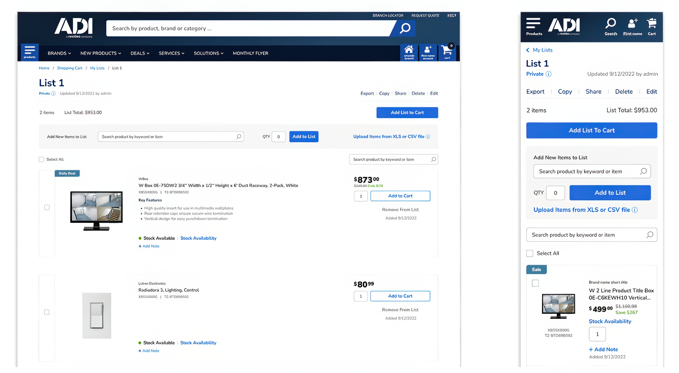Tick the Radiadora 3 item checkbox
This screenshot has width=679, height=373.
coord(47,312)
